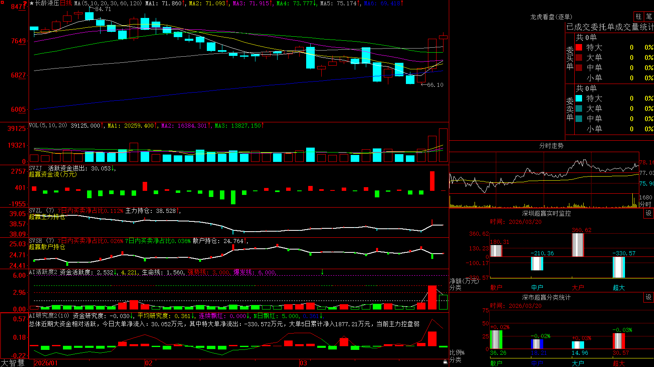Click the cyan 特大 sell-order swatch
Image resolution: width=654 pixels, height=367 pixels.
(x=579, y=98)
